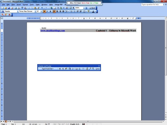This screenshot has height=125, width=167.
Task: Insert Number of Pages in header
Action: [x=63, y=69]
